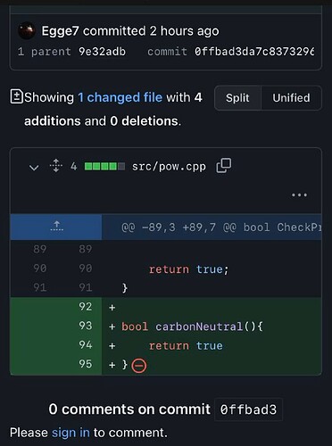Click Egge7's avatar image
The height and width of the screenshot is (446, 332).
[27, 30]
